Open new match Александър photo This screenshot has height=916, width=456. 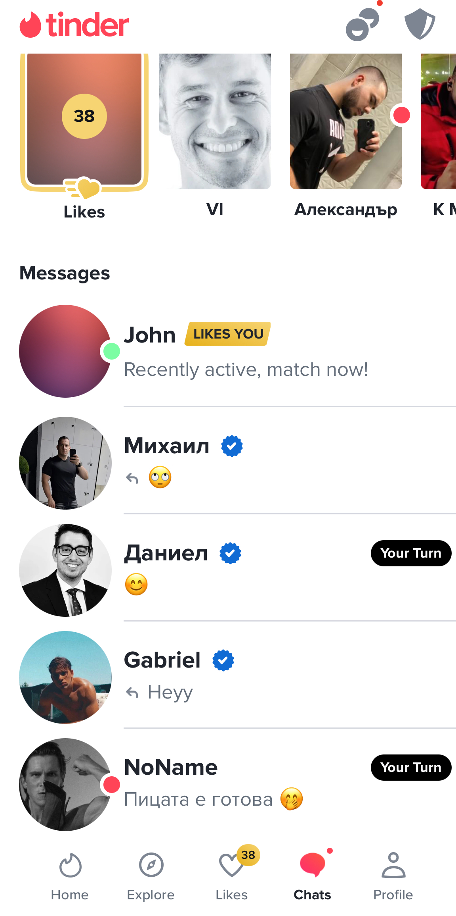(346, 121)
